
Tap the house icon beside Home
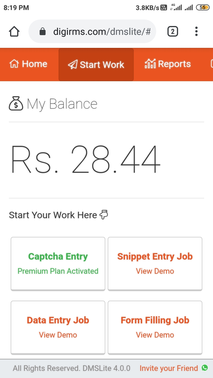point(14,64)
